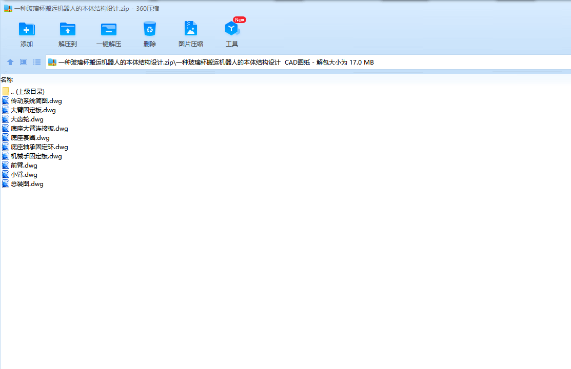The height and width of the screenshot is (369, 571).
Task: Click the archive icon in the address bar
Action: tap(52, 62)
